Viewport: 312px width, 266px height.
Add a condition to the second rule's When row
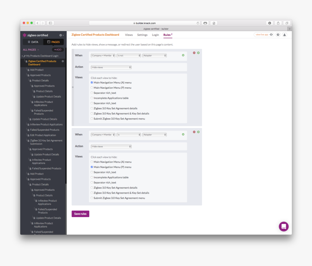(183, 134)
